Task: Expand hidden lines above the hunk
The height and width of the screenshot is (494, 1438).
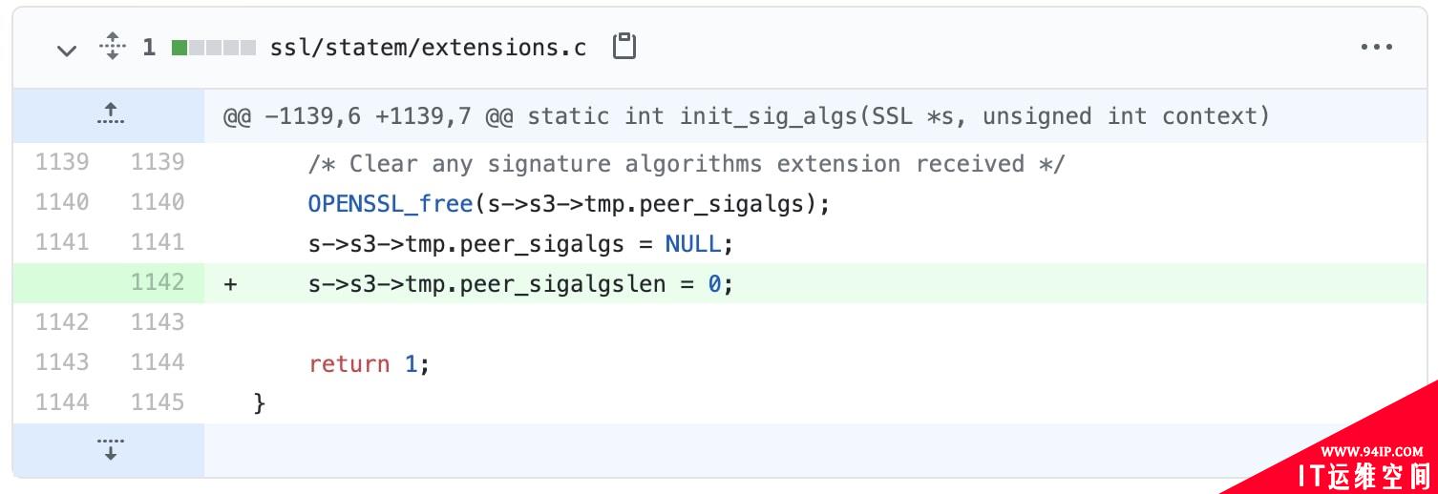Action: [110, 114]
